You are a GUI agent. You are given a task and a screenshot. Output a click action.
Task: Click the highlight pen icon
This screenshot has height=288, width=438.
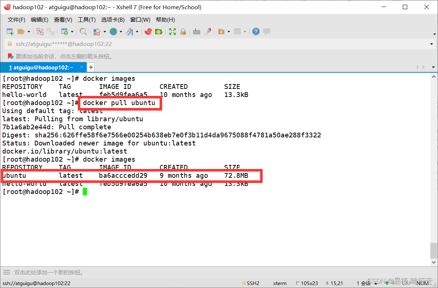(207, 32)
